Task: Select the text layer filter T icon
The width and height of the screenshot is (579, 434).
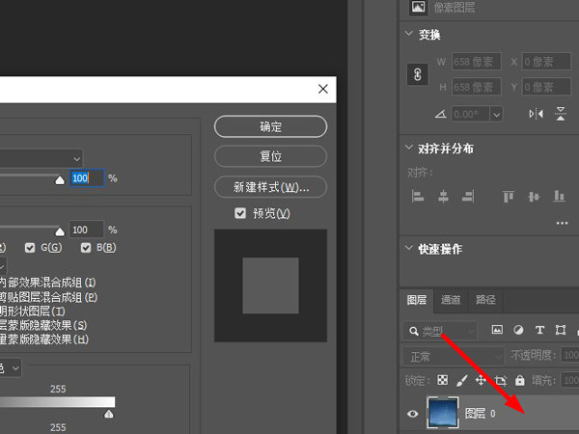Action: 539,330
